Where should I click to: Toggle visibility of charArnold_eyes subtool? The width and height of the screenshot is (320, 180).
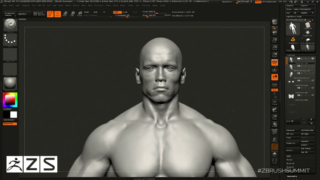click(313, 80)
